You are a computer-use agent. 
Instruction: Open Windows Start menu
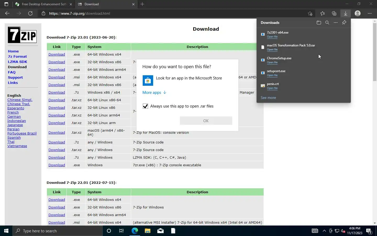[x=6, y=231]
